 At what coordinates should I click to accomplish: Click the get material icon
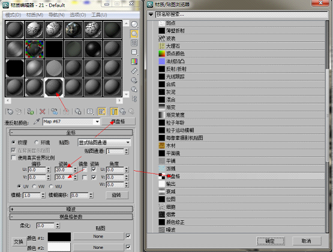coord(10,112)
